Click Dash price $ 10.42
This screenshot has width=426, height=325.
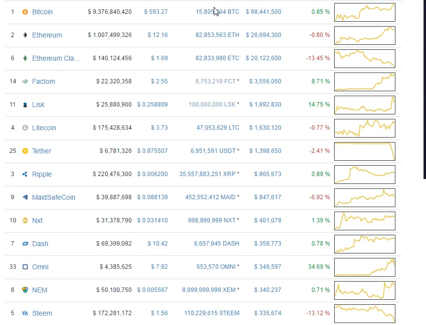[157, 244]
